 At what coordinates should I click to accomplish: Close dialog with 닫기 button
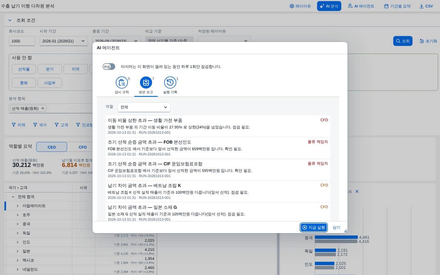tap(337, 227)
